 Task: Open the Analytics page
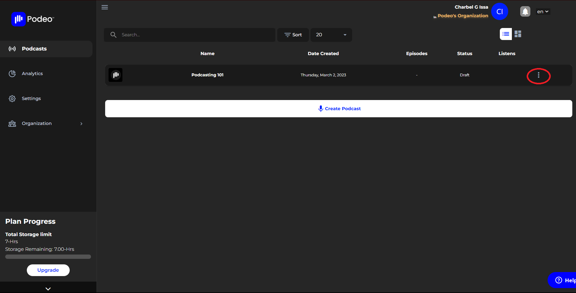pyautogui.click(x=32, y=74)
